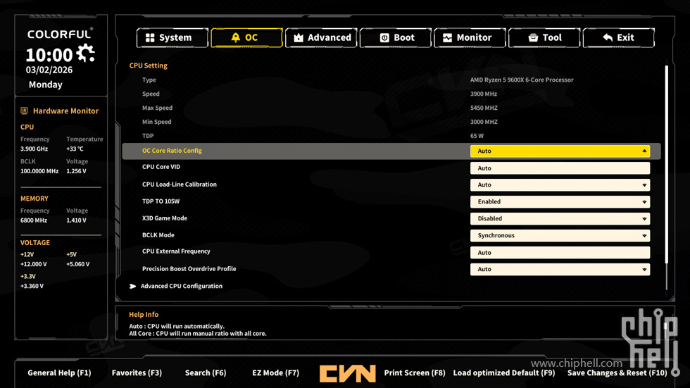Expand Advanced CPU Configuration submenu
Viewport: 690px width, 388px height.
point(181,287)
